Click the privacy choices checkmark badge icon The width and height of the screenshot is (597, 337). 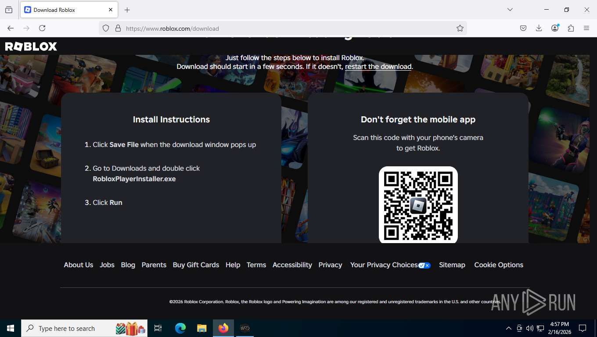424,265
